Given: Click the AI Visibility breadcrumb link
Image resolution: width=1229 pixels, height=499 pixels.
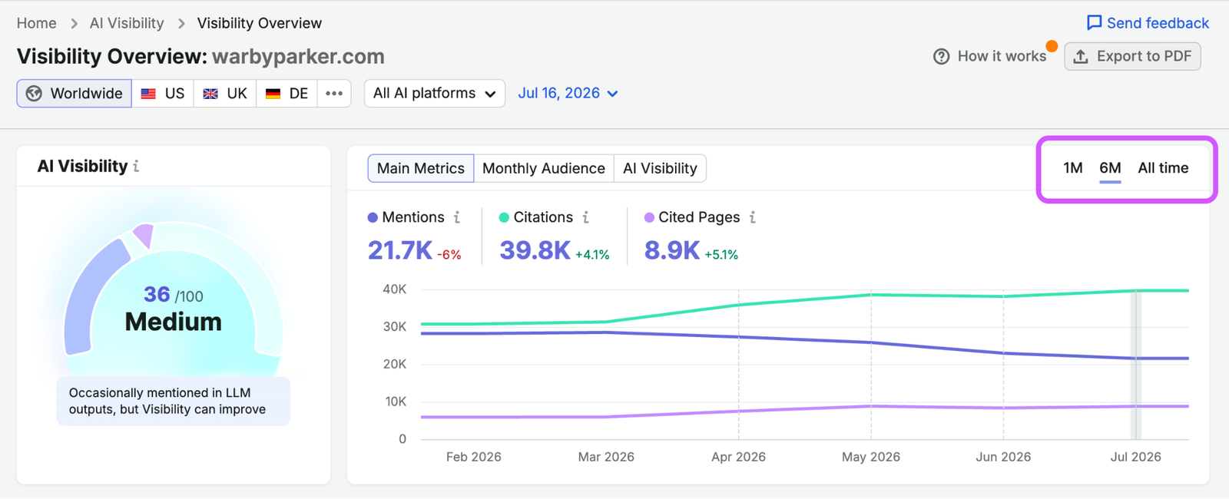Looking at the screenshot, I should 127,23.
